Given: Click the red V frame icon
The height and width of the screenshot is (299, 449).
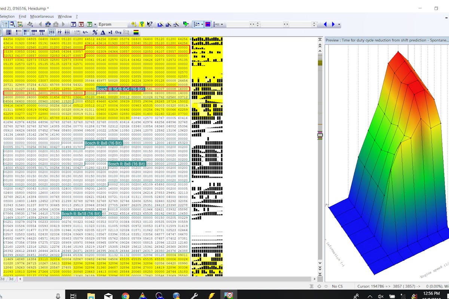Looking at the screenshot, I should [81, 24].
